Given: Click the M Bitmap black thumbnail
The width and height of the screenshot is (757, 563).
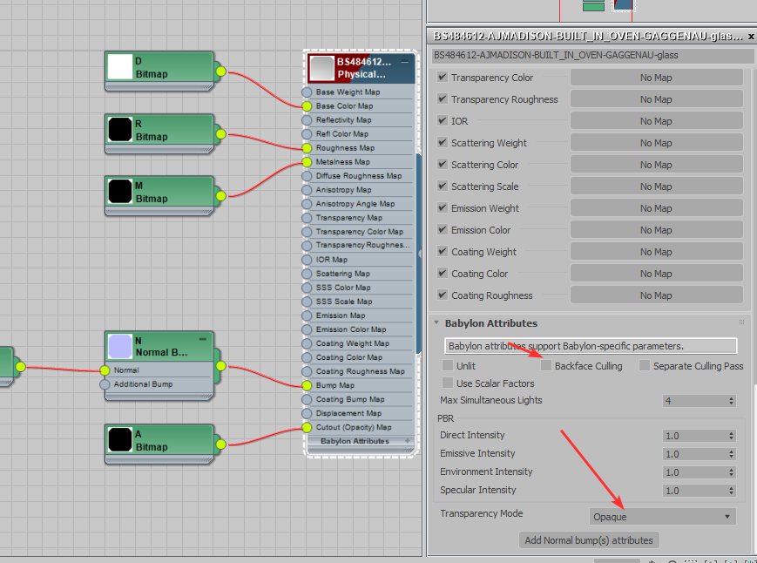Looking at the screenshot, I should [x=119, y=191].
